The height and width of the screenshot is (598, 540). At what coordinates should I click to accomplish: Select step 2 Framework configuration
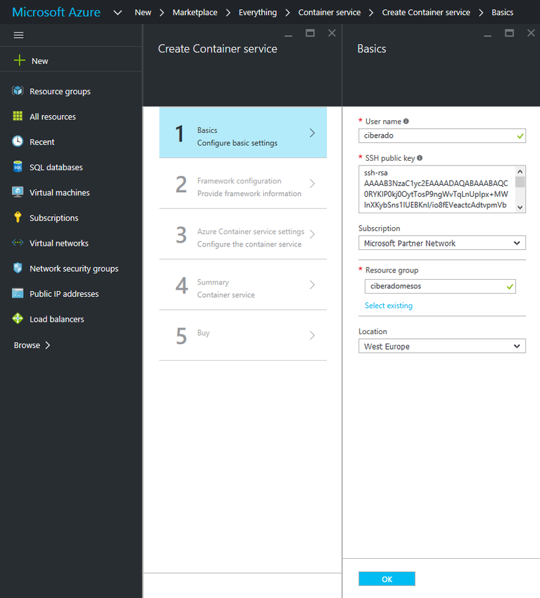point(243,183)
